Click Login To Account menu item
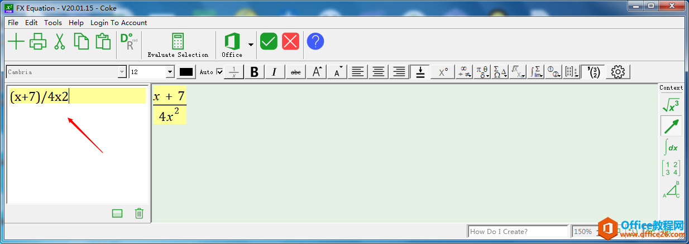This screenshot has width=689, height=244. click(119, 23)
